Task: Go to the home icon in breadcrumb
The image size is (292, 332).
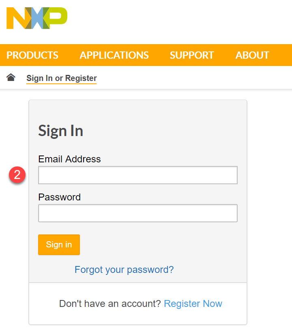Action: [11, 77]
